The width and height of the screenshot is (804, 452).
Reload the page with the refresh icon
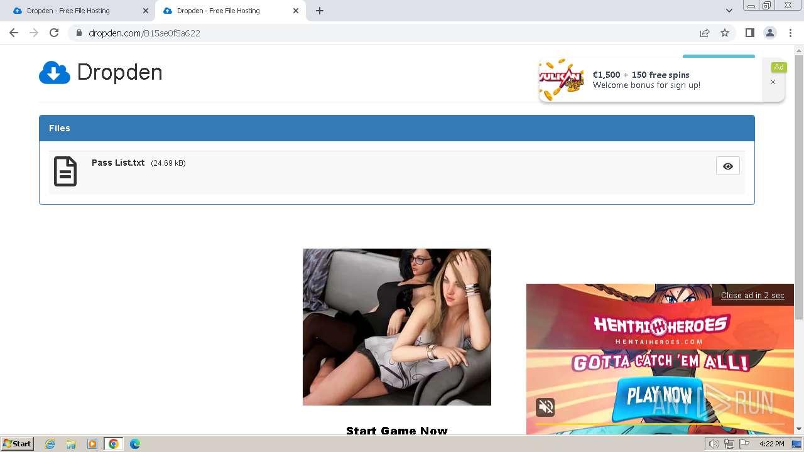coord(54,33)
